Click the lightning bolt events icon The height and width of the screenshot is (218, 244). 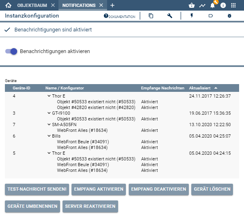coord(192,16)
